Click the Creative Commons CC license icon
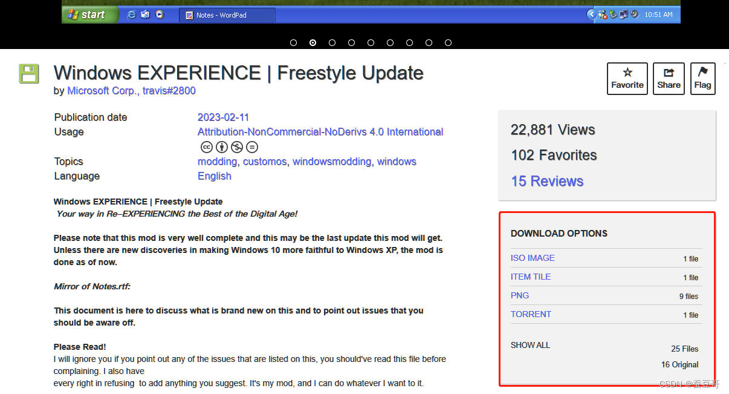Image resolution: width=729 pixels, height=394 pixels. click(206, 146)
